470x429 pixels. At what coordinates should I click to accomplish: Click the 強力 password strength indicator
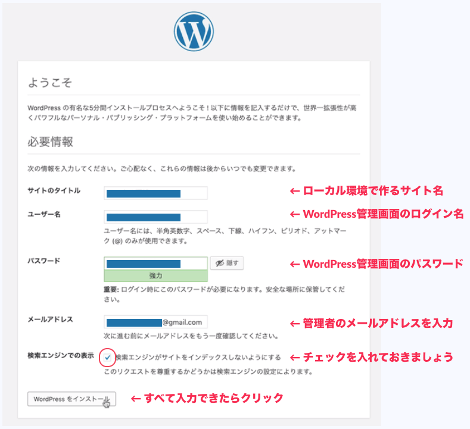point(155,275)
